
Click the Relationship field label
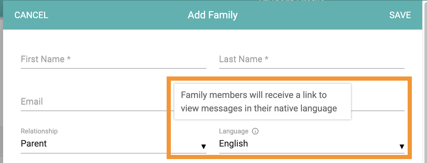pyautogui.click(x=39, y=131)
